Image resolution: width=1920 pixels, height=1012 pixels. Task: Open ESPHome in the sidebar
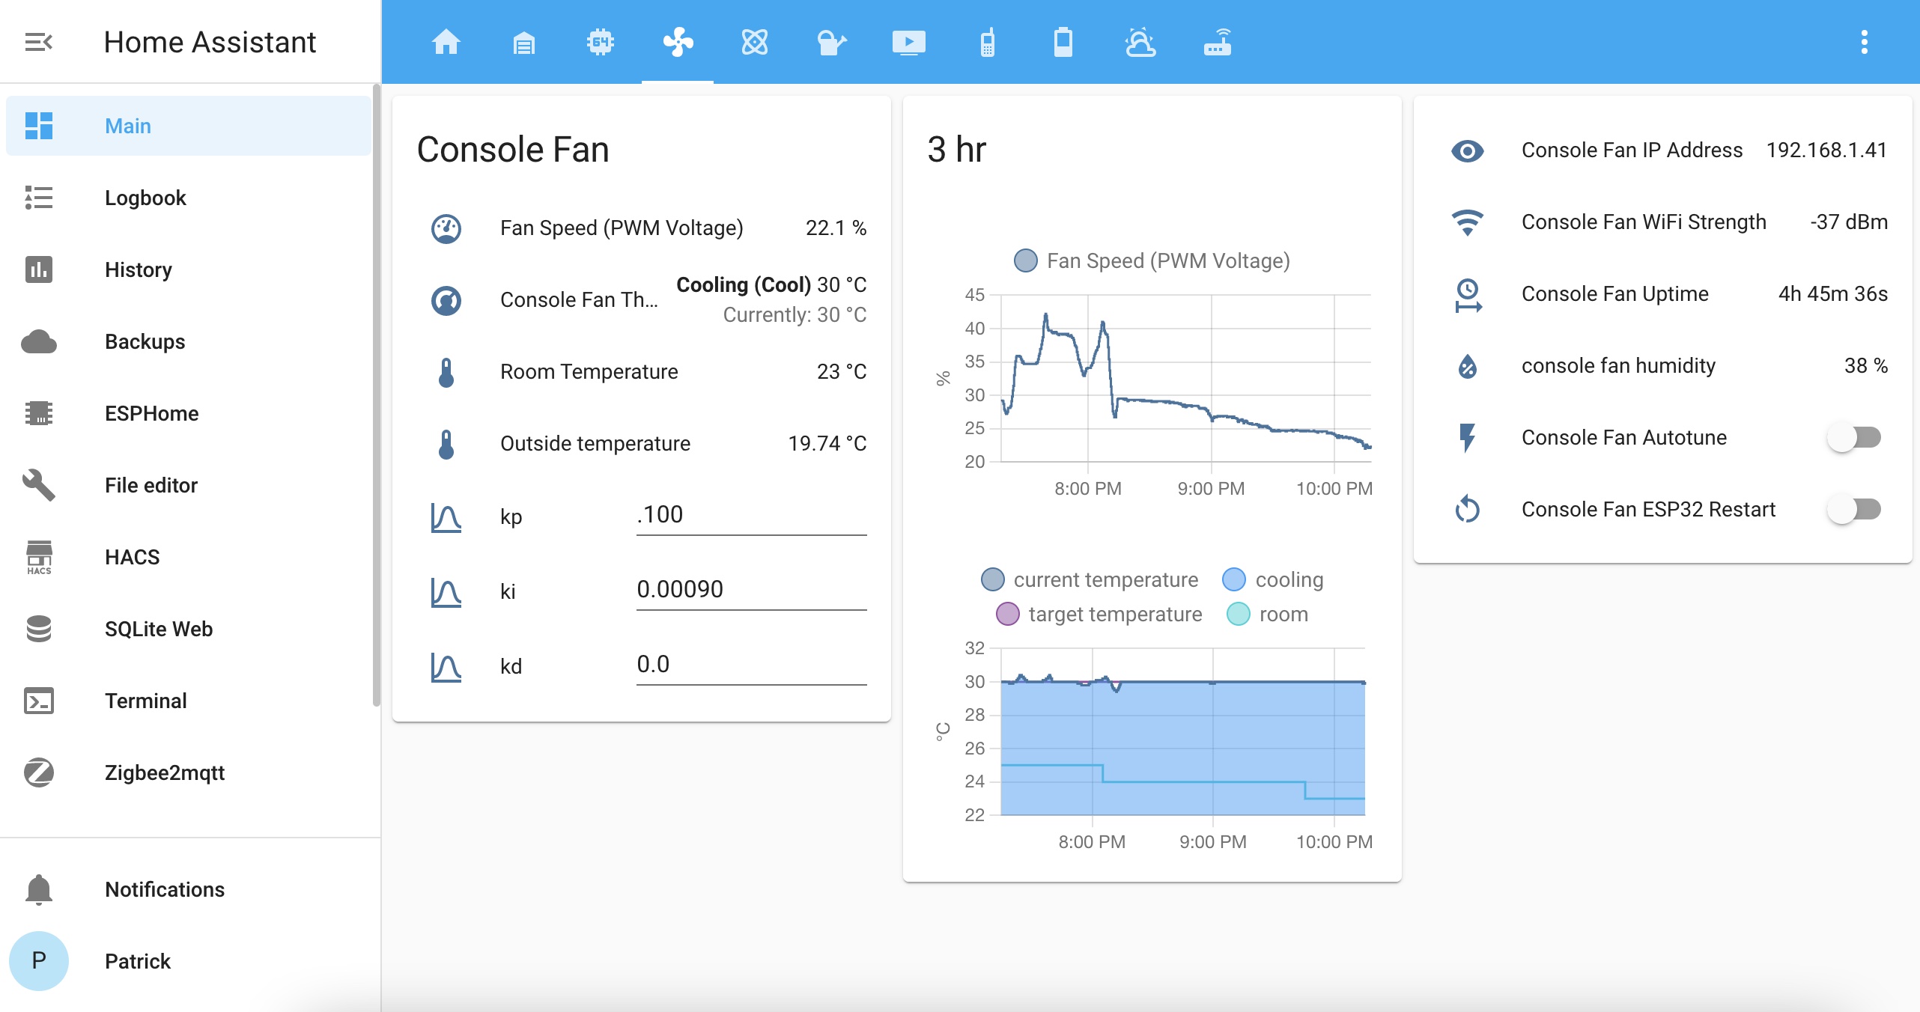[x=151, y=413]
